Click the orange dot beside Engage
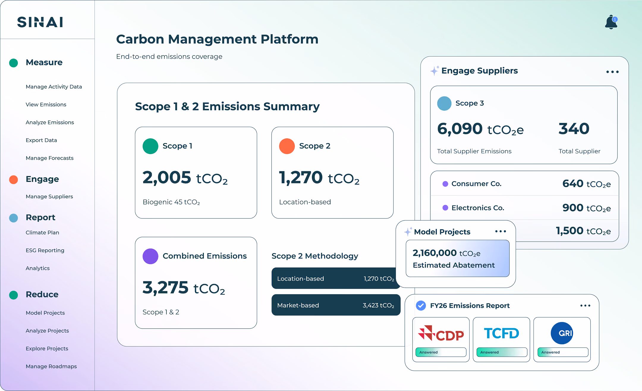This screenshot has width=642, height=391. click(14, 179)
